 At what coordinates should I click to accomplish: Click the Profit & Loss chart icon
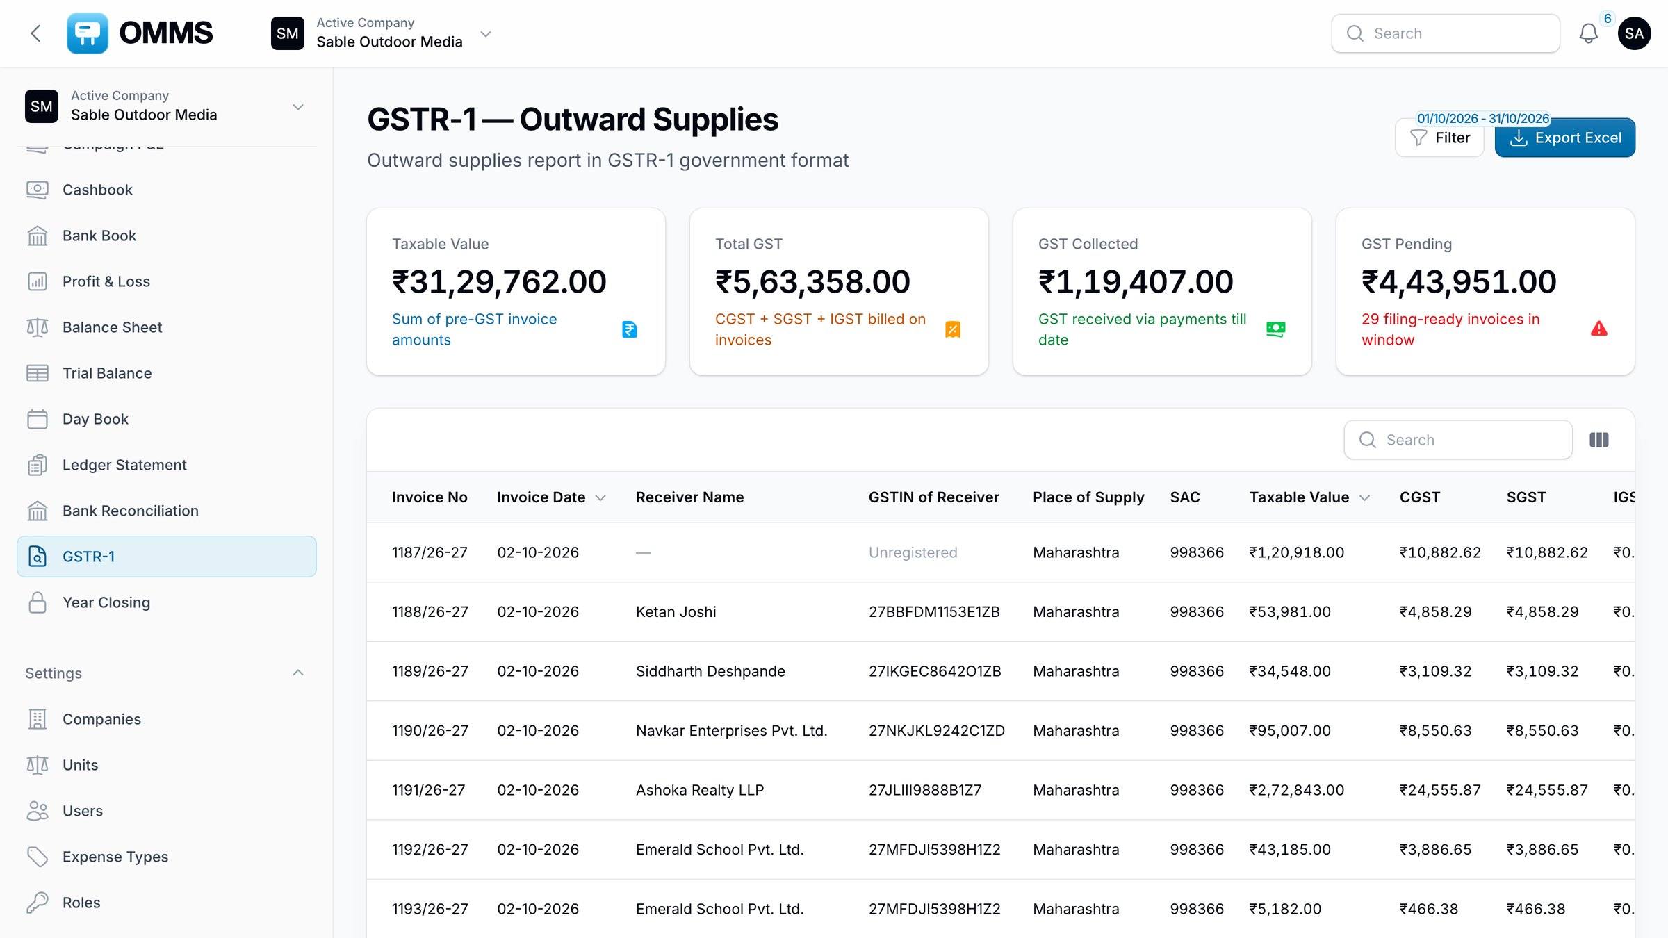(38, 281)
